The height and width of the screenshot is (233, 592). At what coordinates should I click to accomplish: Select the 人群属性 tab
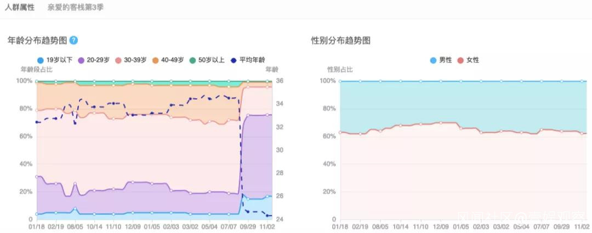click(20, 8)
